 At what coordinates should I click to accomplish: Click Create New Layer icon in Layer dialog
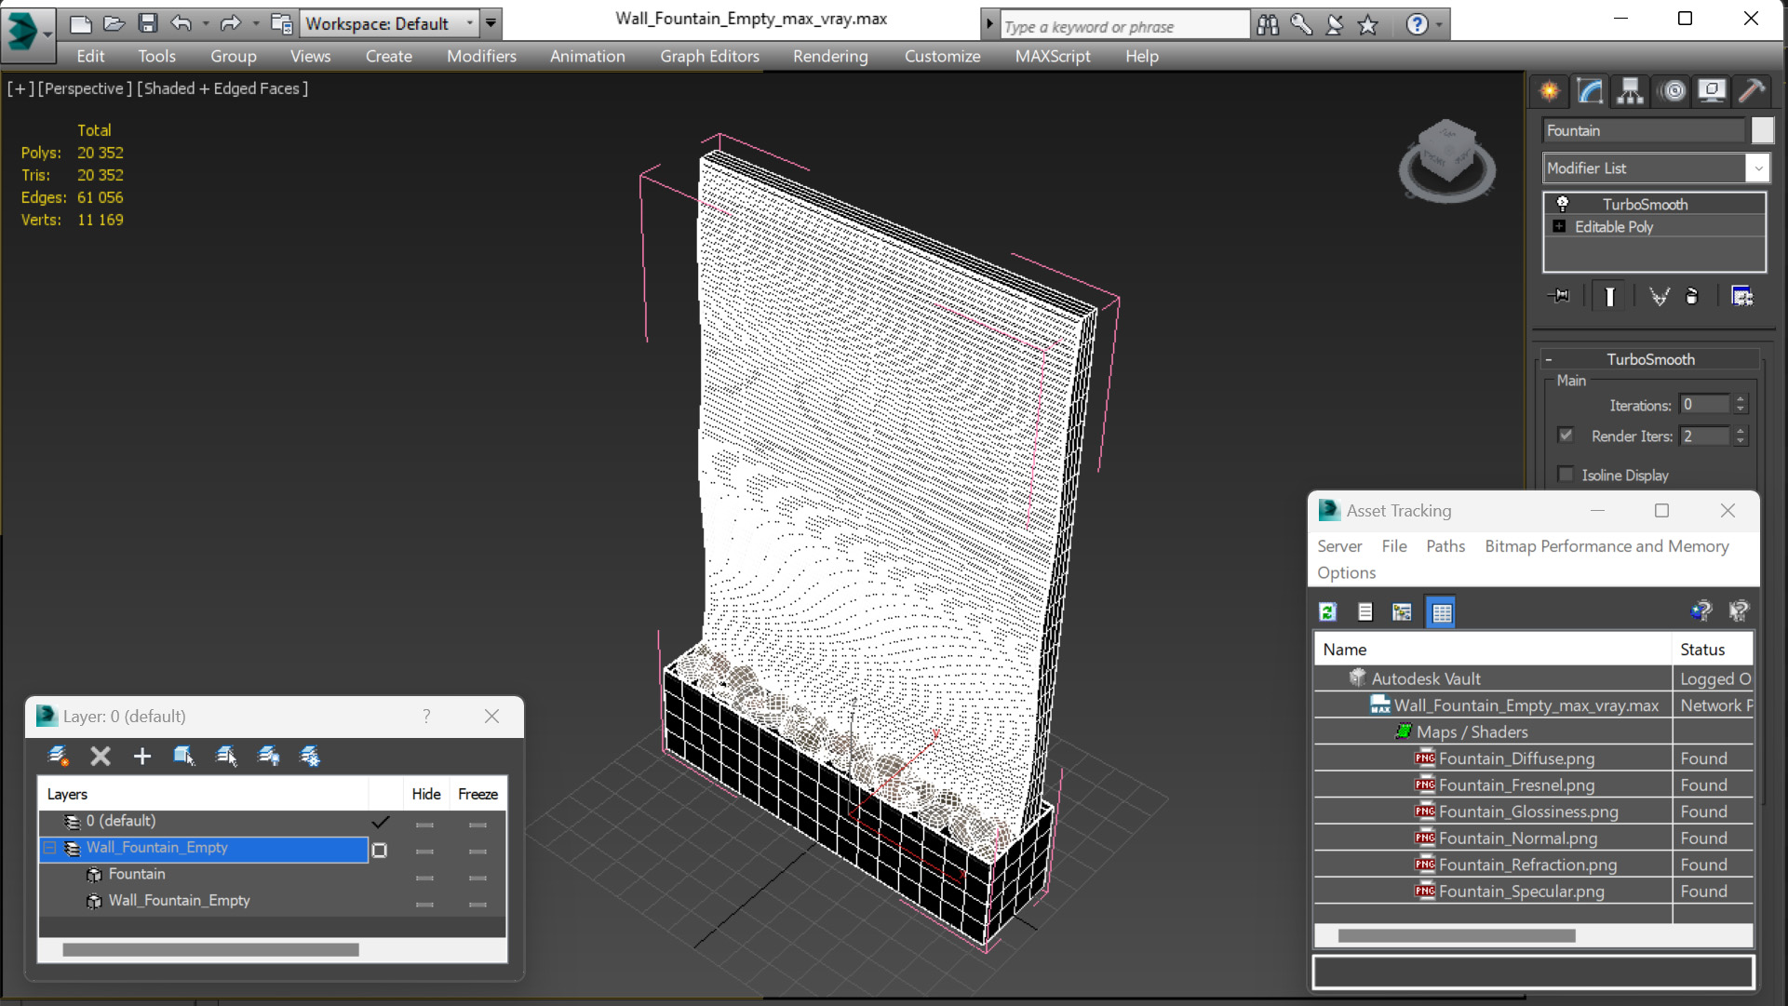pos(59,756)
